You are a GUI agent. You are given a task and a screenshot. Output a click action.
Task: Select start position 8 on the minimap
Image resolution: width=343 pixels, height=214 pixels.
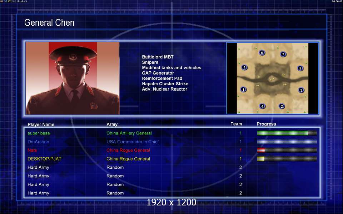click(x=300, y=68)
